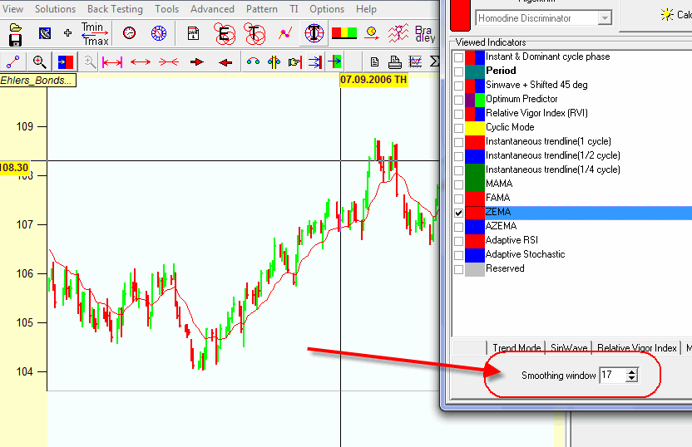Enable the Period indicator checkbox

pyautogui.click(x=458, y=71)
